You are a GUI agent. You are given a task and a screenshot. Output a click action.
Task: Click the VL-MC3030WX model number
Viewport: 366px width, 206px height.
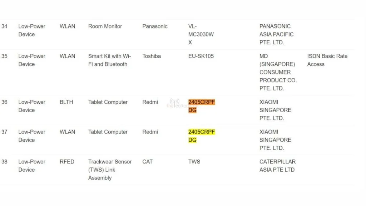coord(201,34)
